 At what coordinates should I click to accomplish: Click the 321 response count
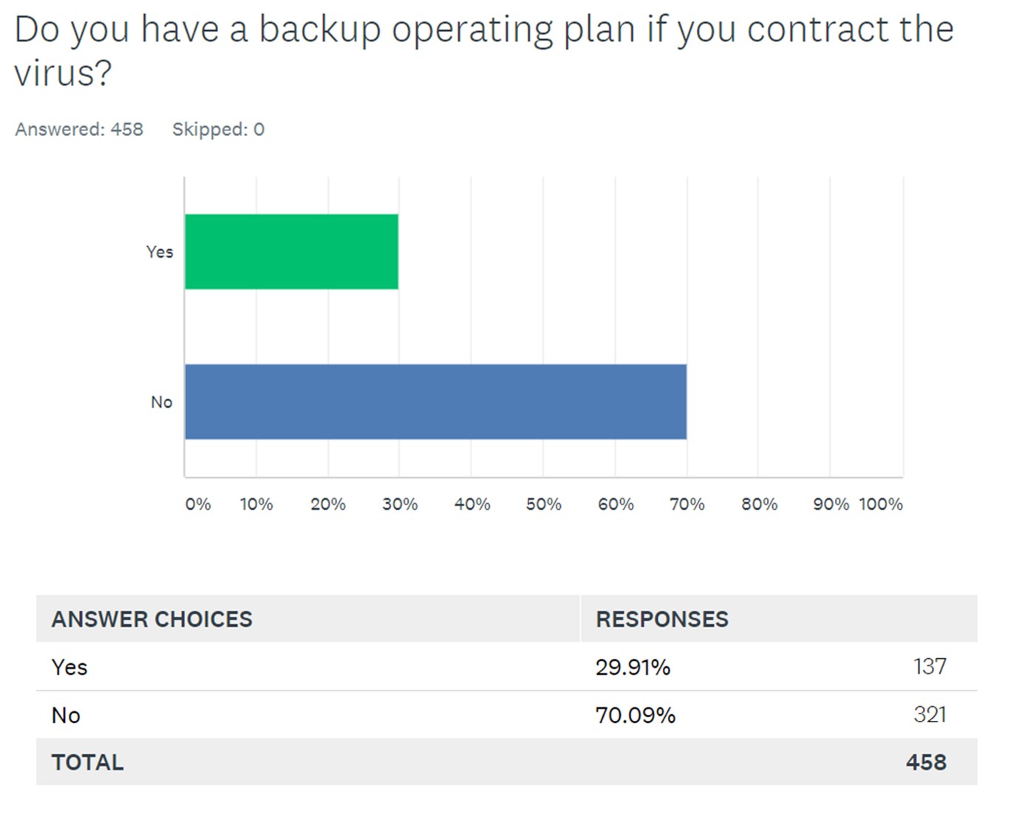[x=929, y=714]
